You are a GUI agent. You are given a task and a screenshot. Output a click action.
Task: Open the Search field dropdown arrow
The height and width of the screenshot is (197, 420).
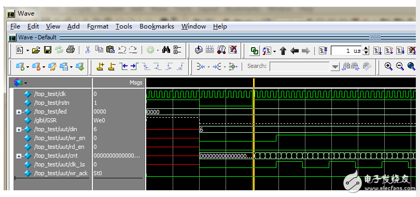pyautogui.click(x=335, y=66)
